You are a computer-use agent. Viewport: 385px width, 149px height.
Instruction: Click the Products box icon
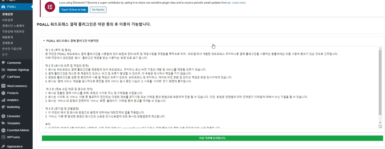(3, 93)
